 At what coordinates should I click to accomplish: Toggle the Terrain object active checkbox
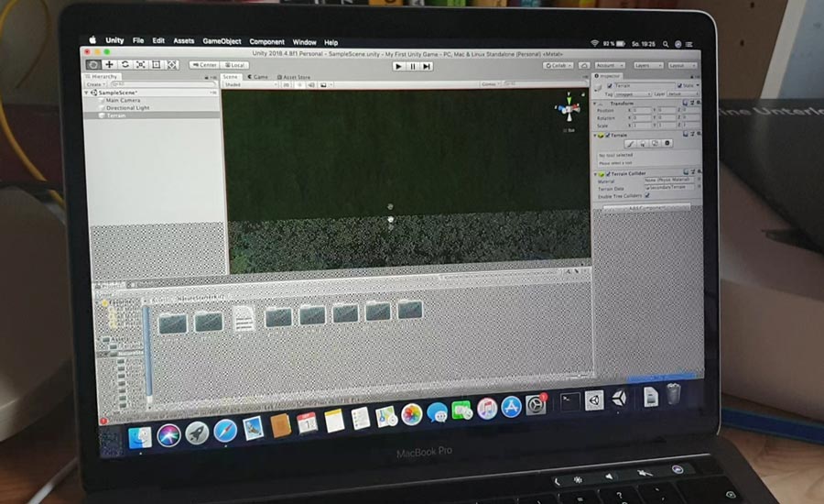[610, 85]
